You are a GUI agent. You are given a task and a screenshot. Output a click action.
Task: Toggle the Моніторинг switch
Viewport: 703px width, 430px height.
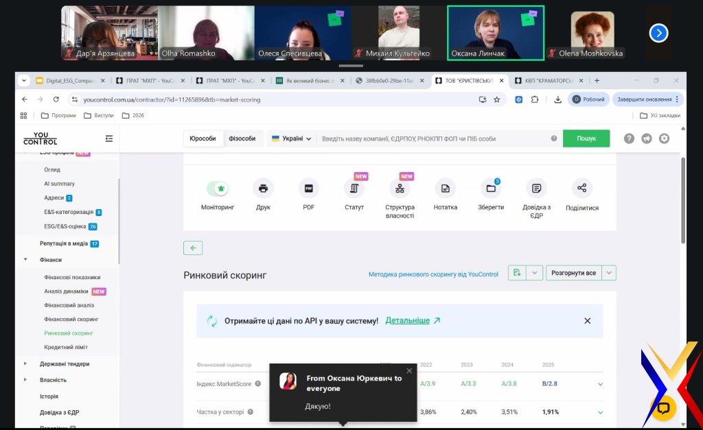[218, 189]
